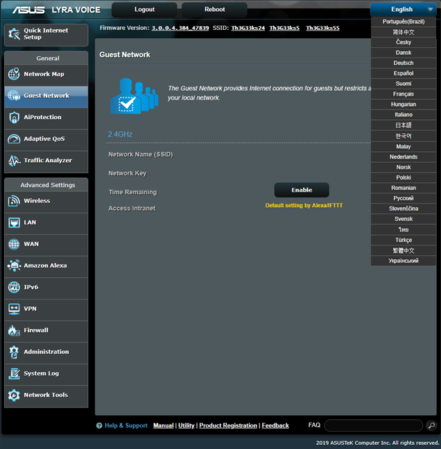
Task: Click the Guest Network sidebar icon
Action: coord(14,96)
